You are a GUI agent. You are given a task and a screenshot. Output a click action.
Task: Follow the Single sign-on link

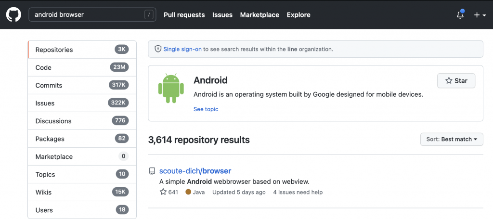(182, 49)
